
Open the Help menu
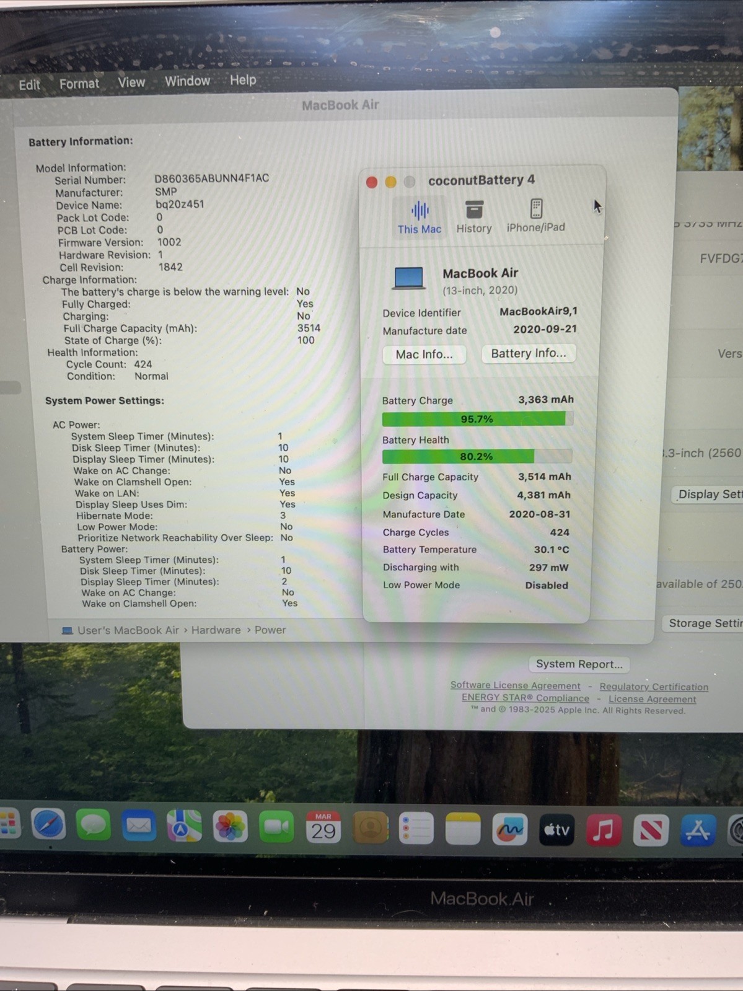243,80
